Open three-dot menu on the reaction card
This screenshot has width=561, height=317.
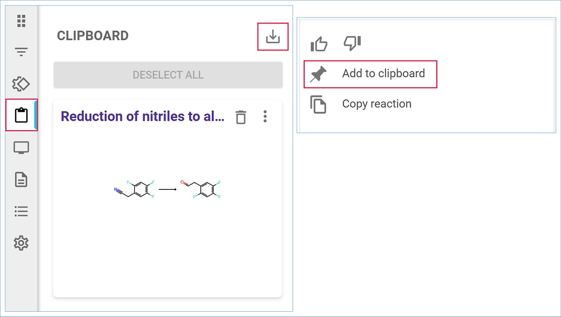[265, 117]
